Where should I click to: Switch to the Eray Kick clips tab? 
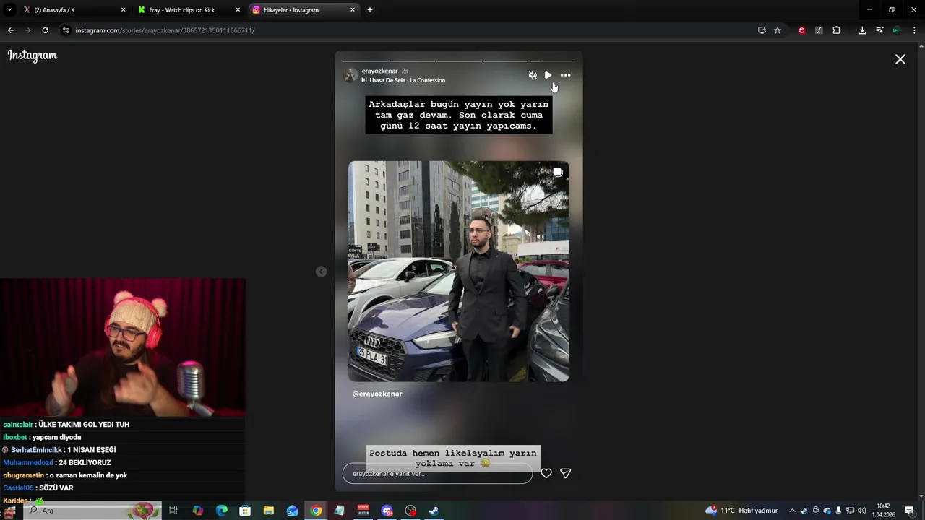188,10
